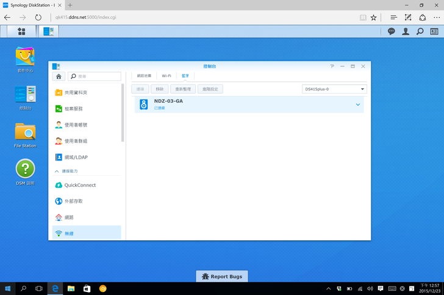This screenshot has width=444, height=295.
Task: Collapse the 連線能力 sidebar section
Action: pos(57,172)
